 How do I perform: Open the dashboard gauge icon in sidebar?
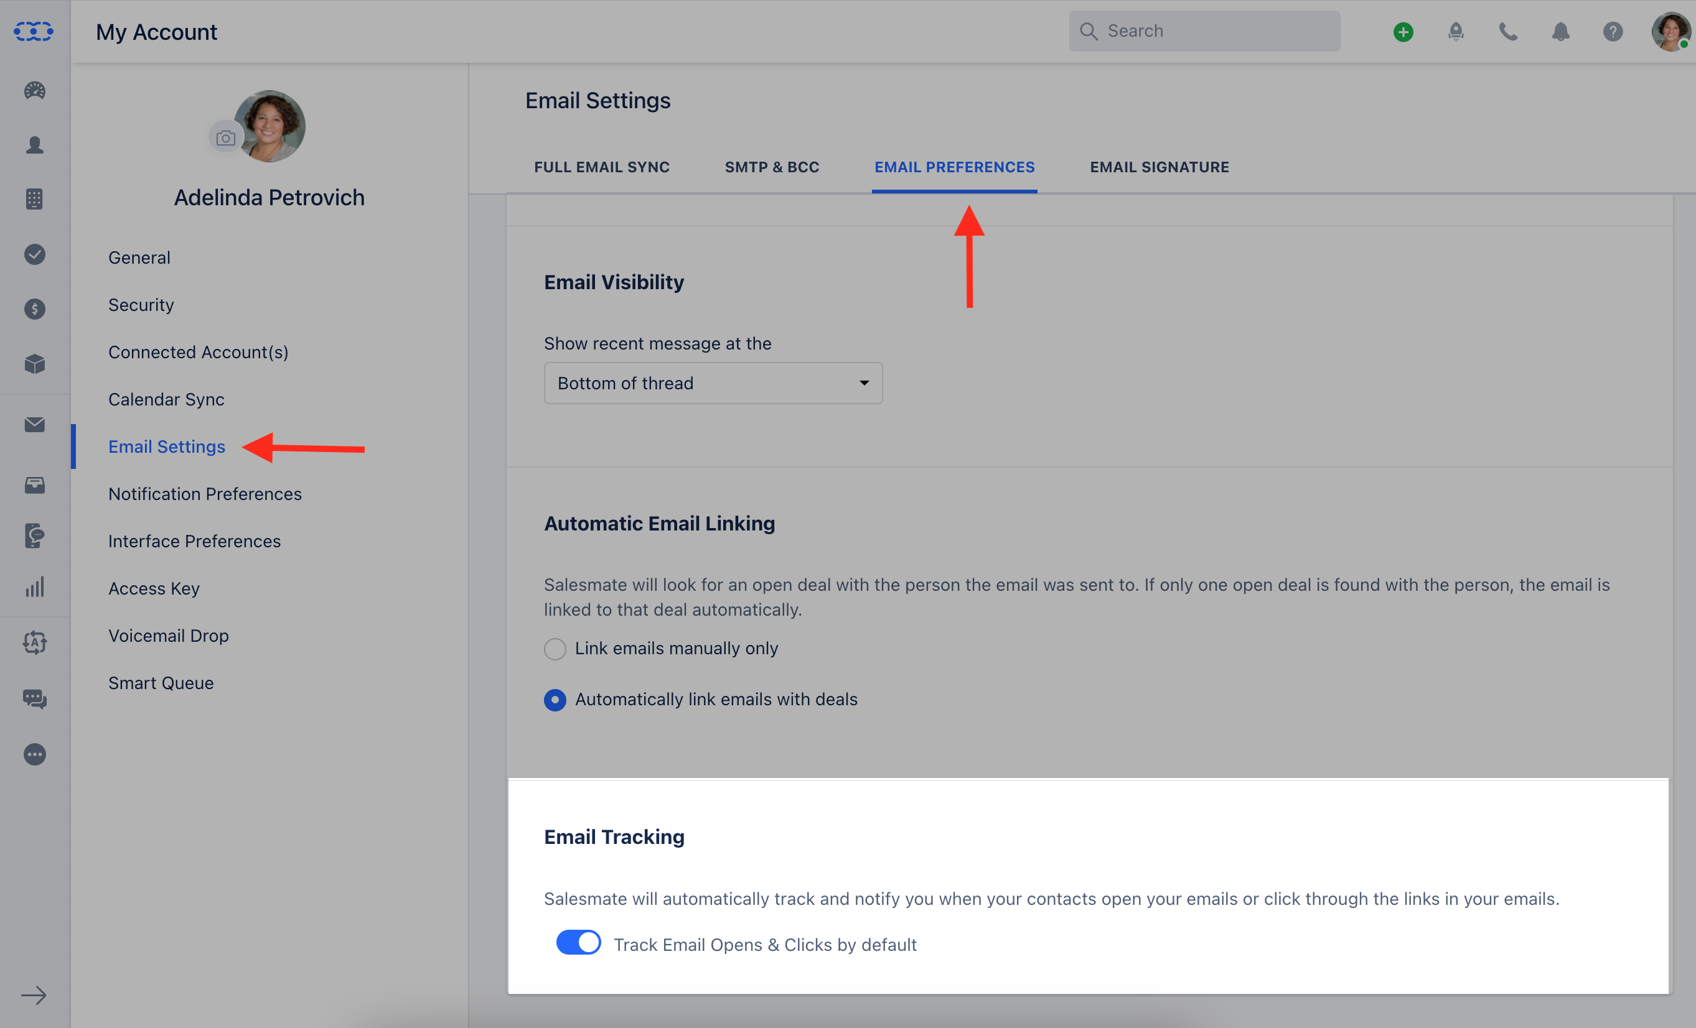[x=34, y=90]
